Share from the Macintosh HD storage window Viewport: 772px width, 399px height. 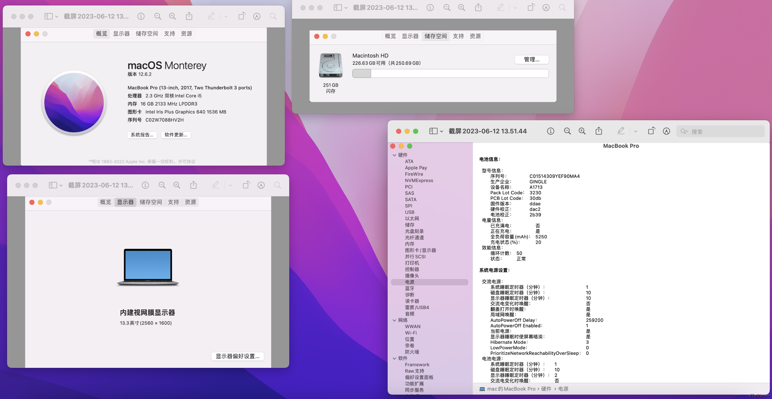pos(478,7)
